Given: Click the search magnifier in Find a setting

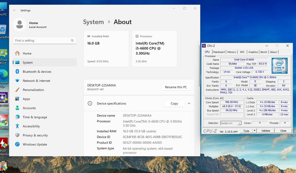Looking at the screenshot, I should 72,40.
